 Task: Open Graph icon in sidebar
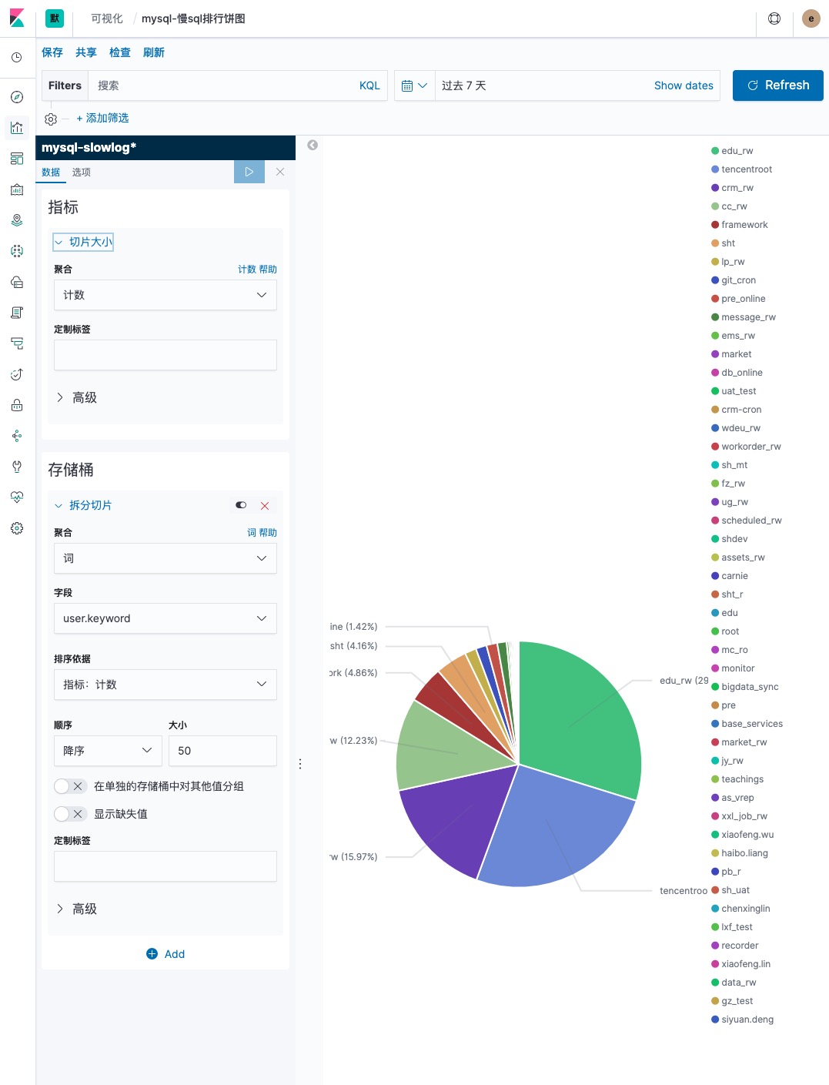tap(17, 436)
